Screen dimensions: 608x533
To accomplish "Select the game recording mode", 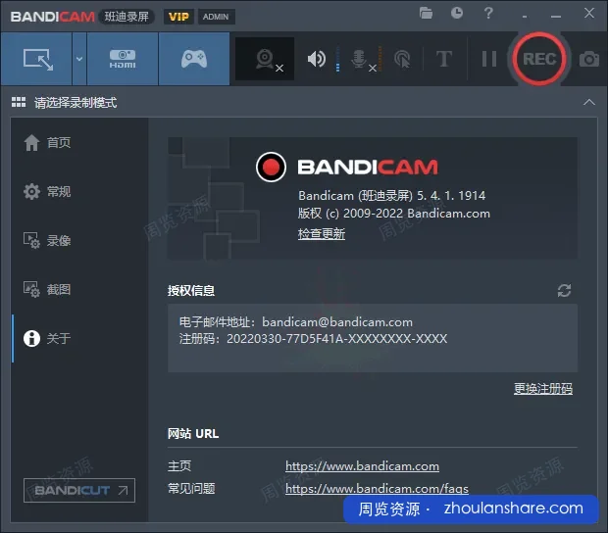I will point(194,59).
